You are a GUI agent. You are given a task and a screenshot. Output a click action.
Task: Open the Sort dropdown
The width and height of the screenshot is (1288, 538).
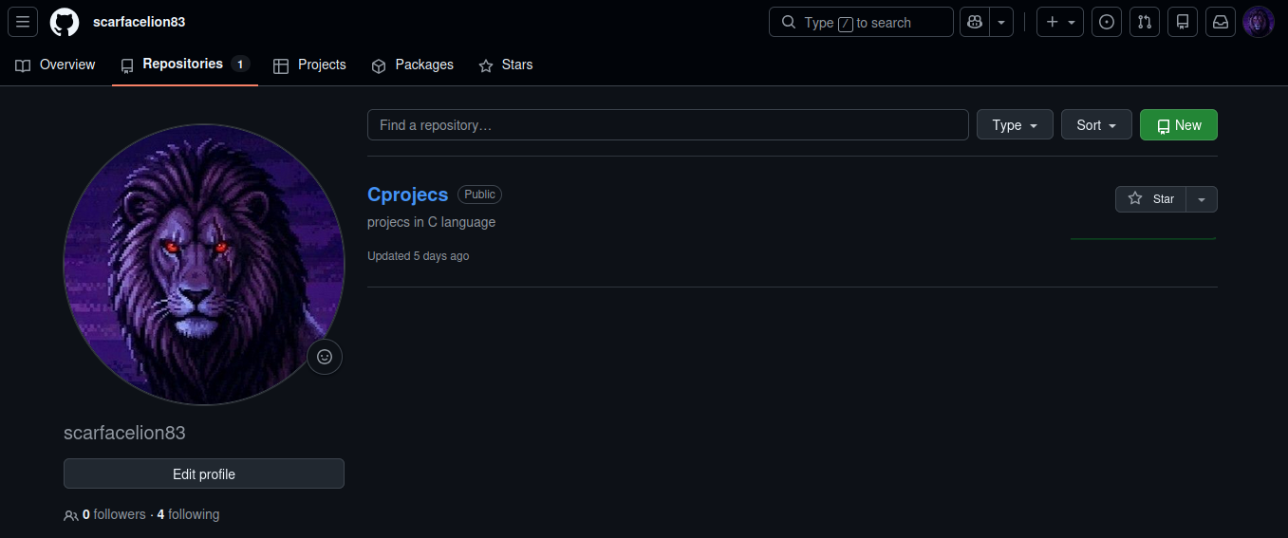pyautogui.click(x=1096, y=125)
